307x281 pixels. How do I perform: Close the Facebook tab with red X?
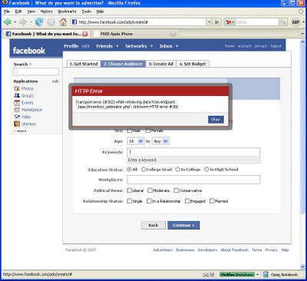pyautogui.click(x=85, y=34)
